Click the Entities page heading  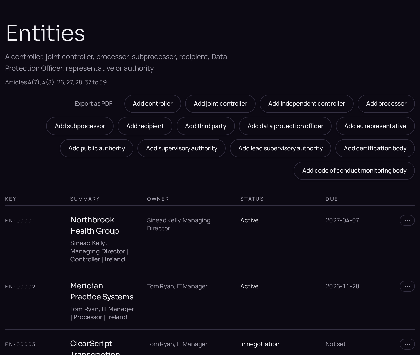45,33
